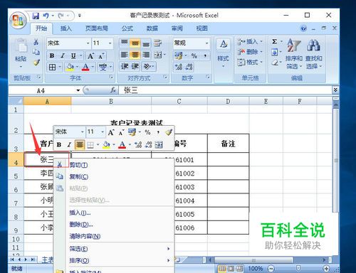Image resolution: width=356 pixels, height=273 pixels.
Task: Toggle ribbon align text left
Action: (x=125, y=55)
